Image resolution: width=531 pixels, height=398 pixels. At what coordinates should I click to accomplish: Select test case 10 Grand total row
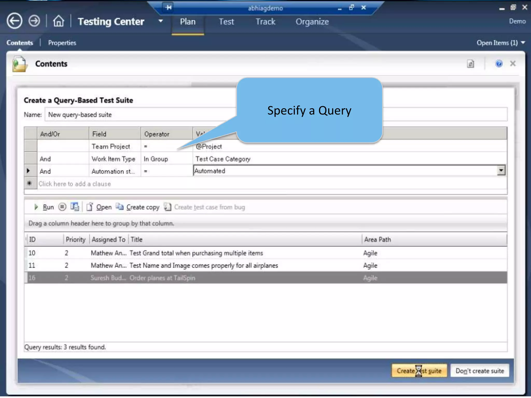point(266,253)
